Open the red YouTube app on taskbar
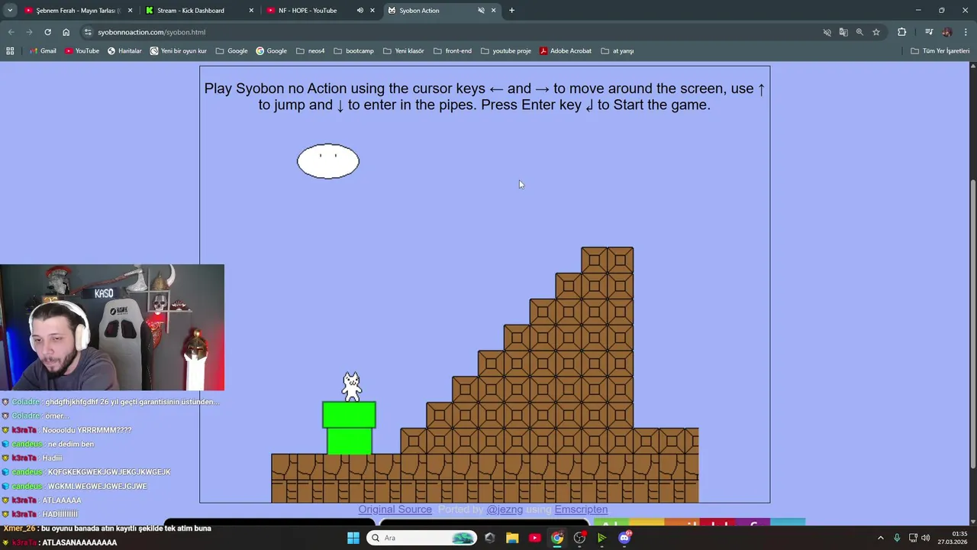977x550 pixels. [534, 538]
